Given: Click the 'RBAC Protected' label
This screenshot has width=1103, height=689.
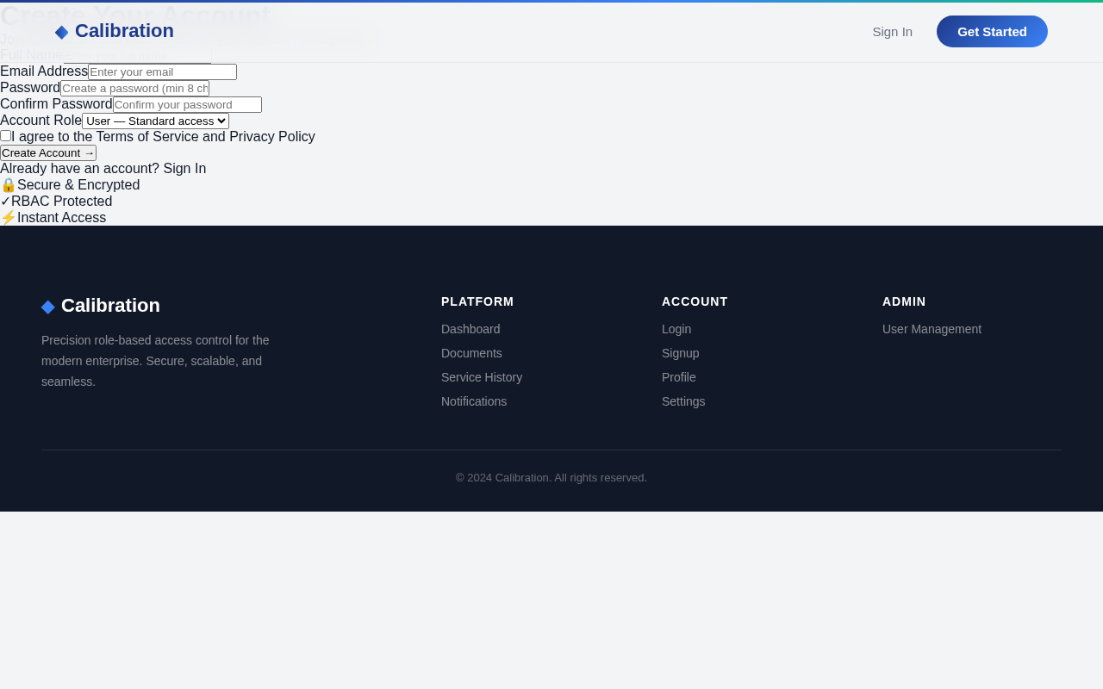Looking at the screenshot, I should (62, 201).
